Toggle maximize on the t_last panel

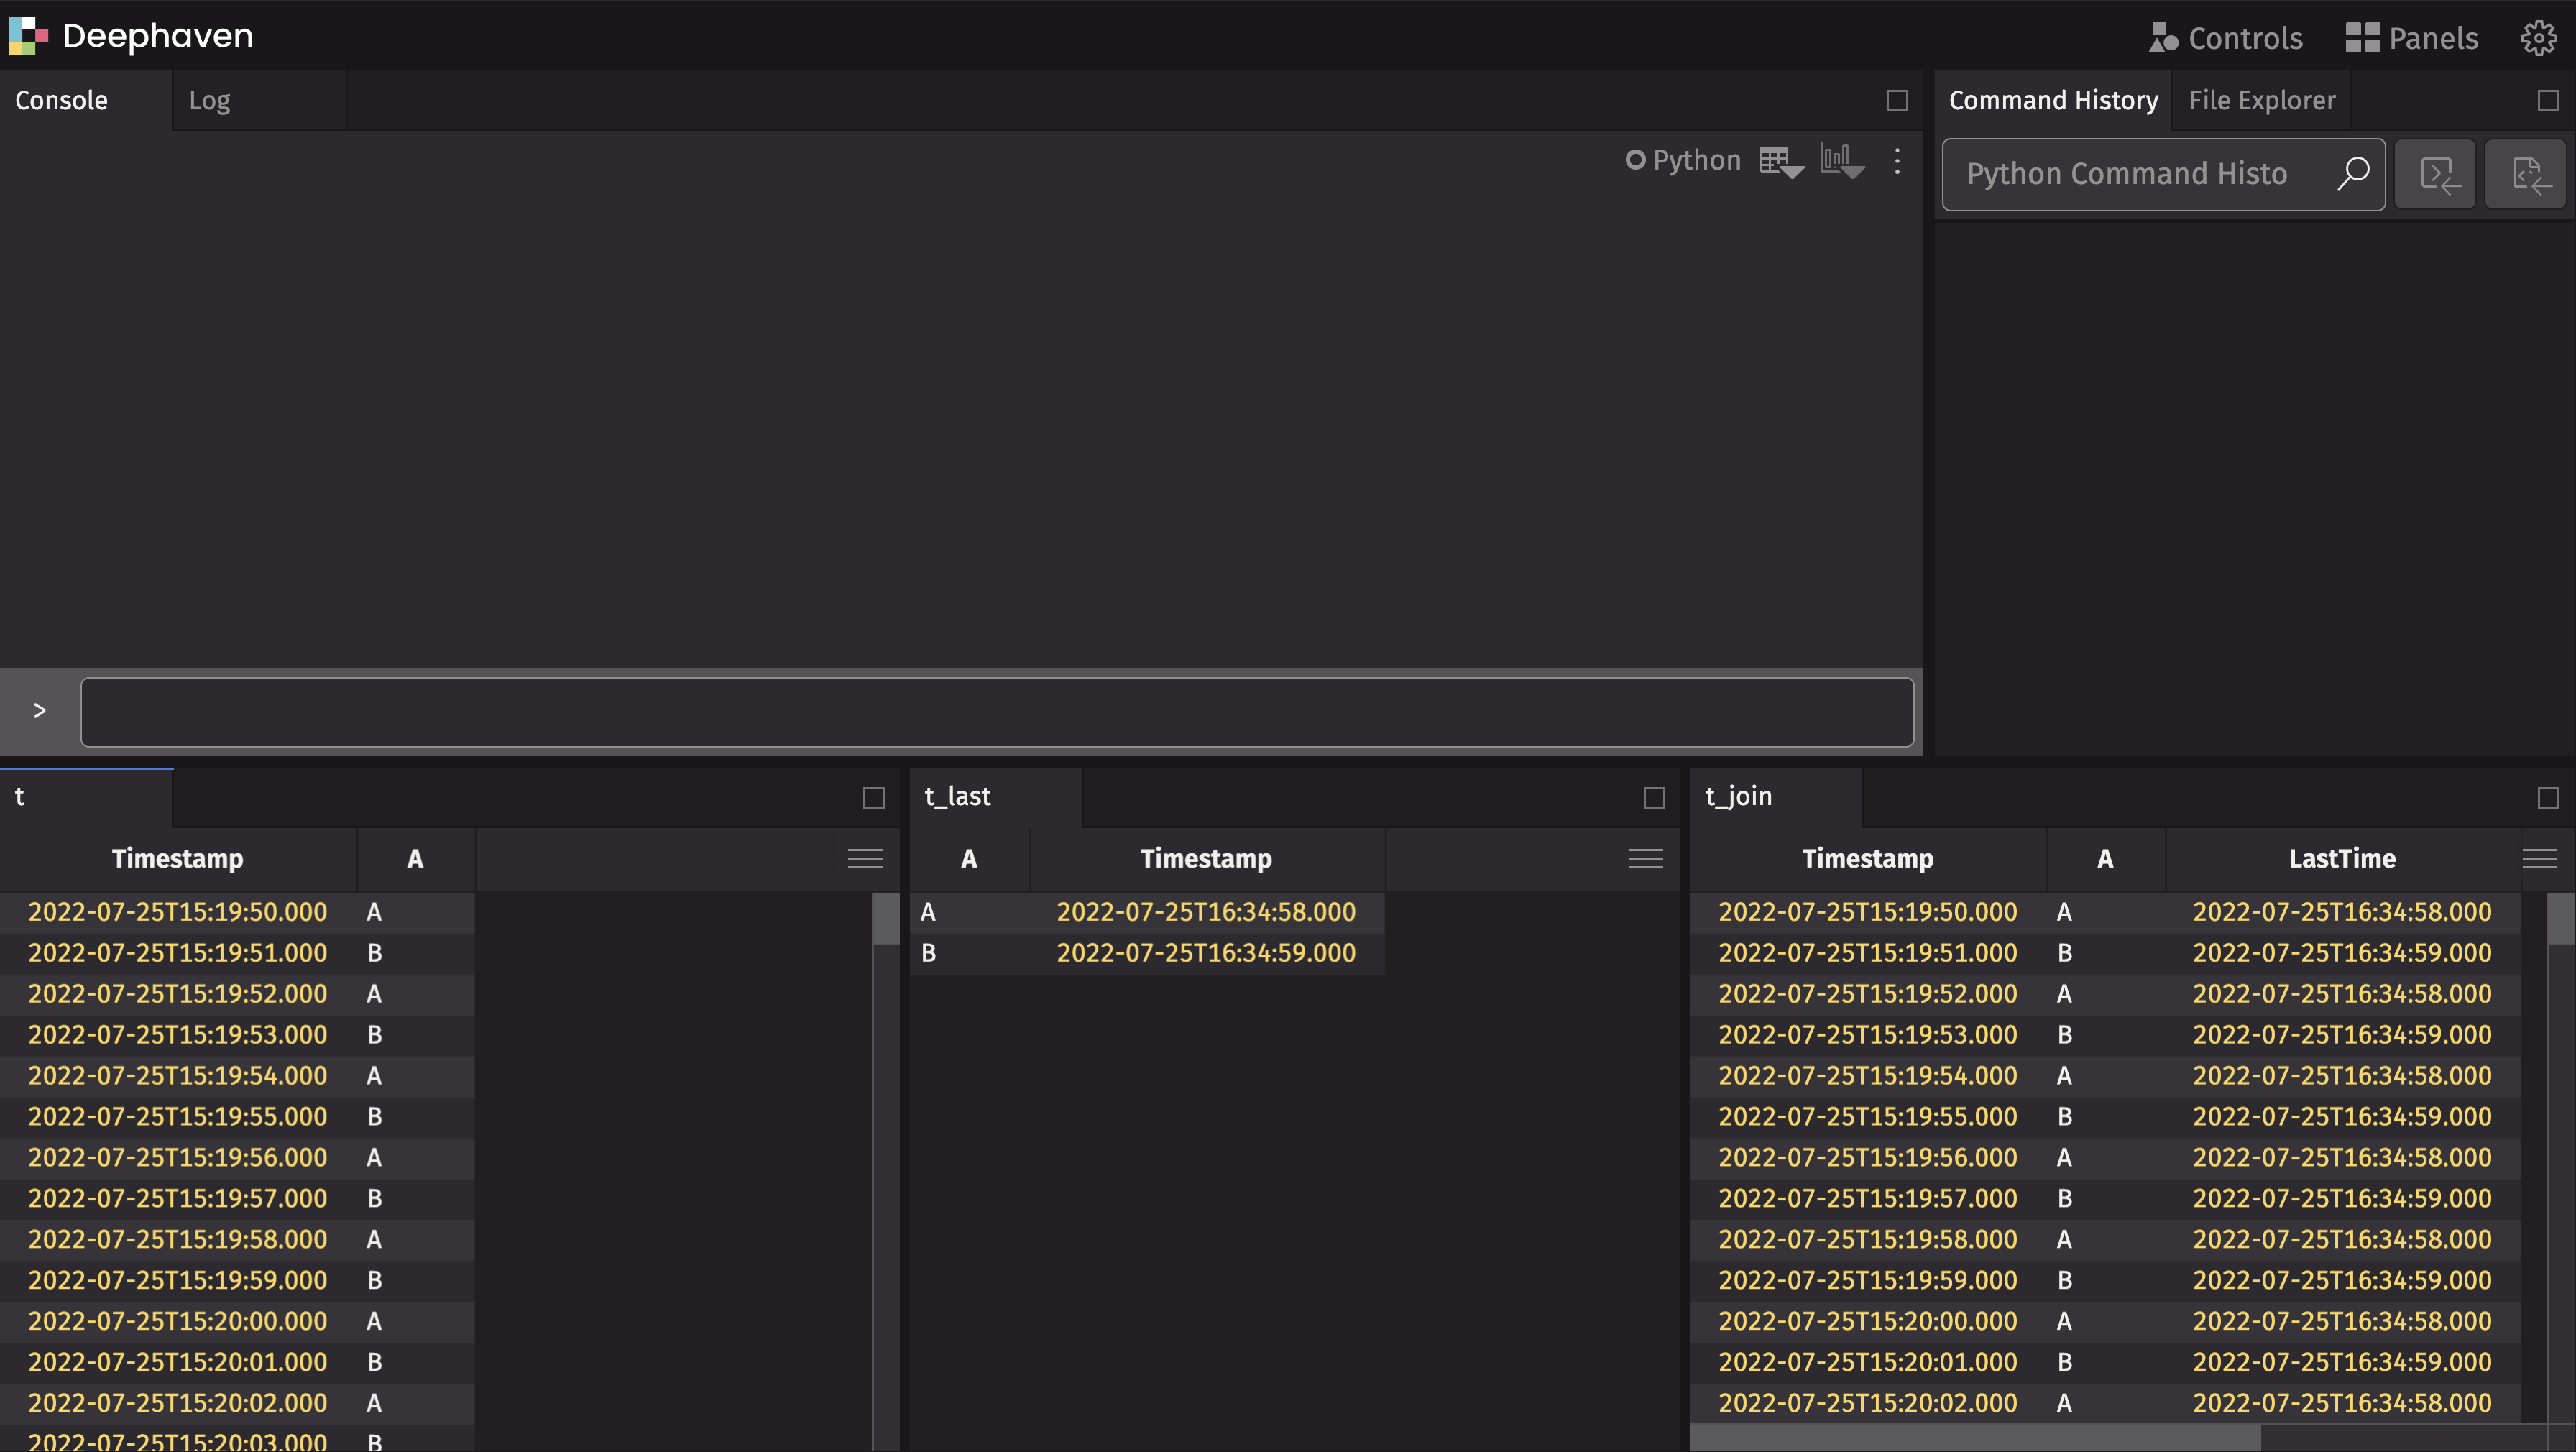pyautogui.click(x=1654, y=797)
